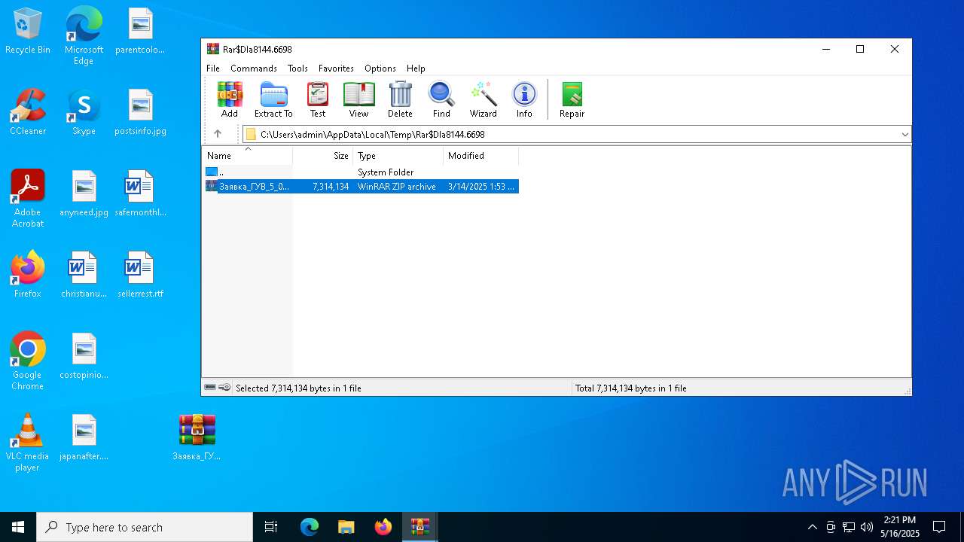Select the Adobe Acrobat desktop icon
The height and width of the screenshot is (542, 964).
click(28, 199)
